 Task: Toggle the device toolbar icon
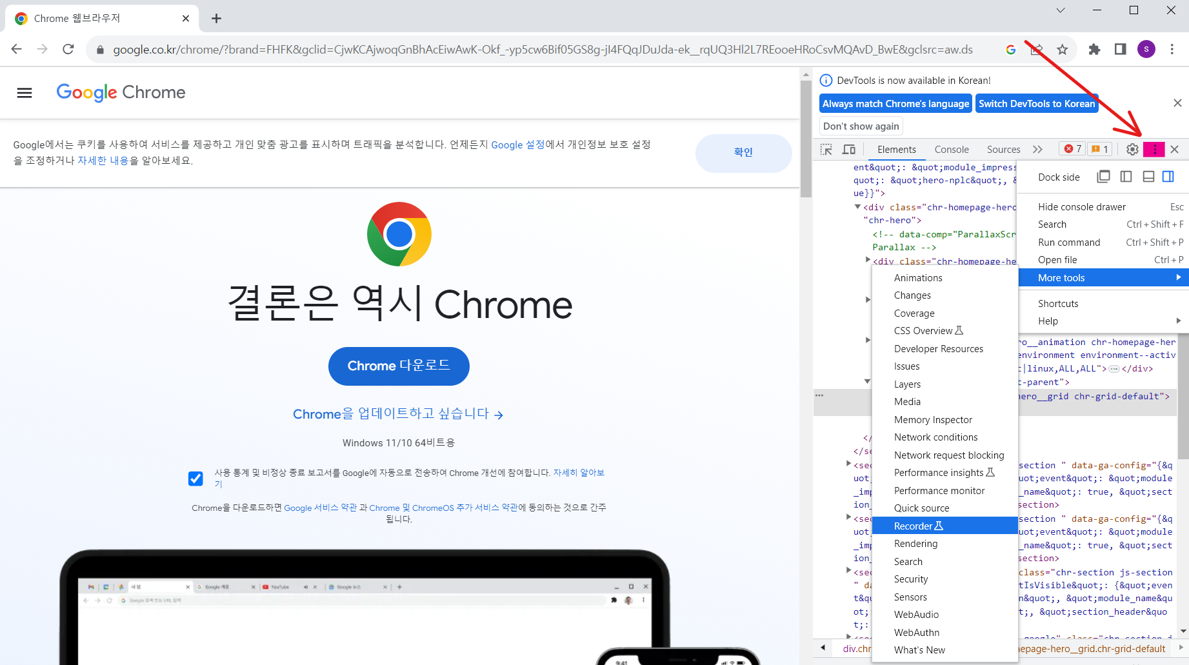849,149
